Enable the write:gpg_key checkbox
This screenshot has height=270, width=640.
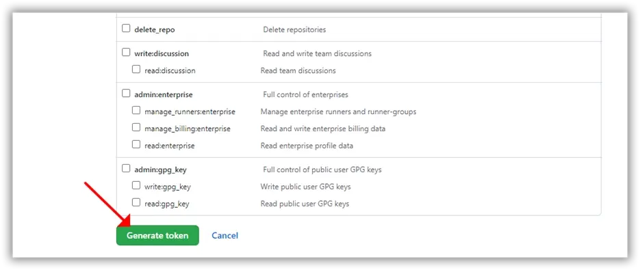[136, 185]
